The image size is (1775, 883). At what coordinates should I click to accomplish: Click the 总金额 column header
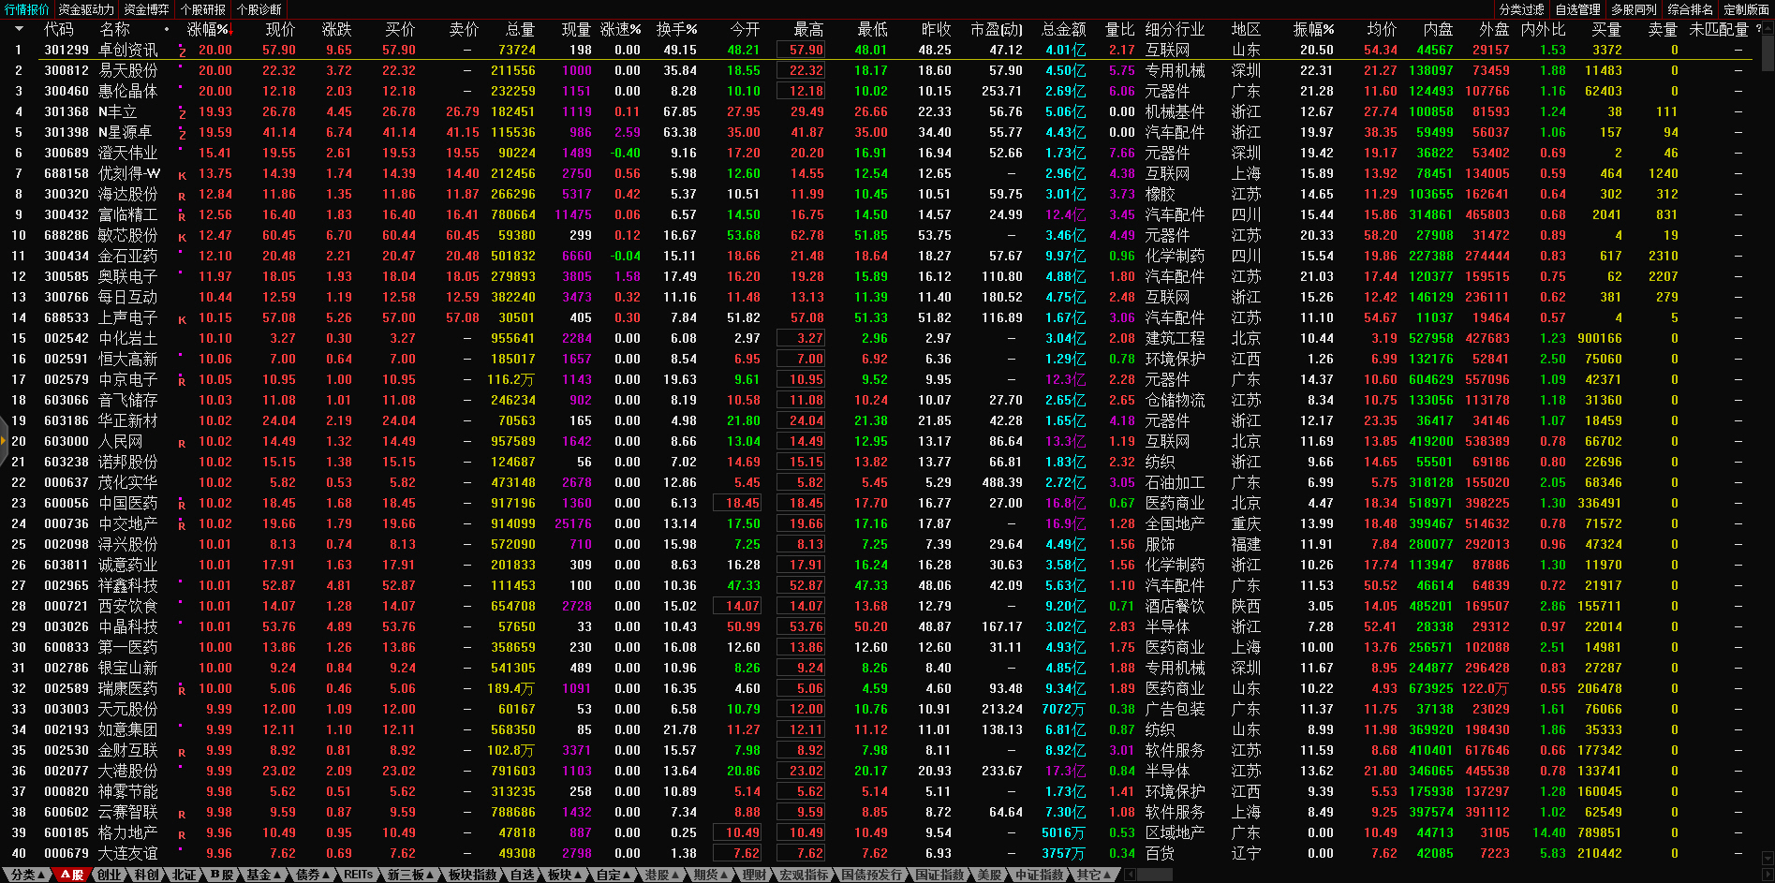pyautogui.click(x=1063, y=30)
